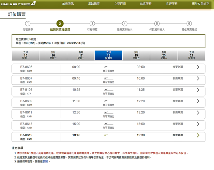The height and width of the screenshot is (170, 214).
Task: Click the UNI AIR logo
Action: (18, 4)
